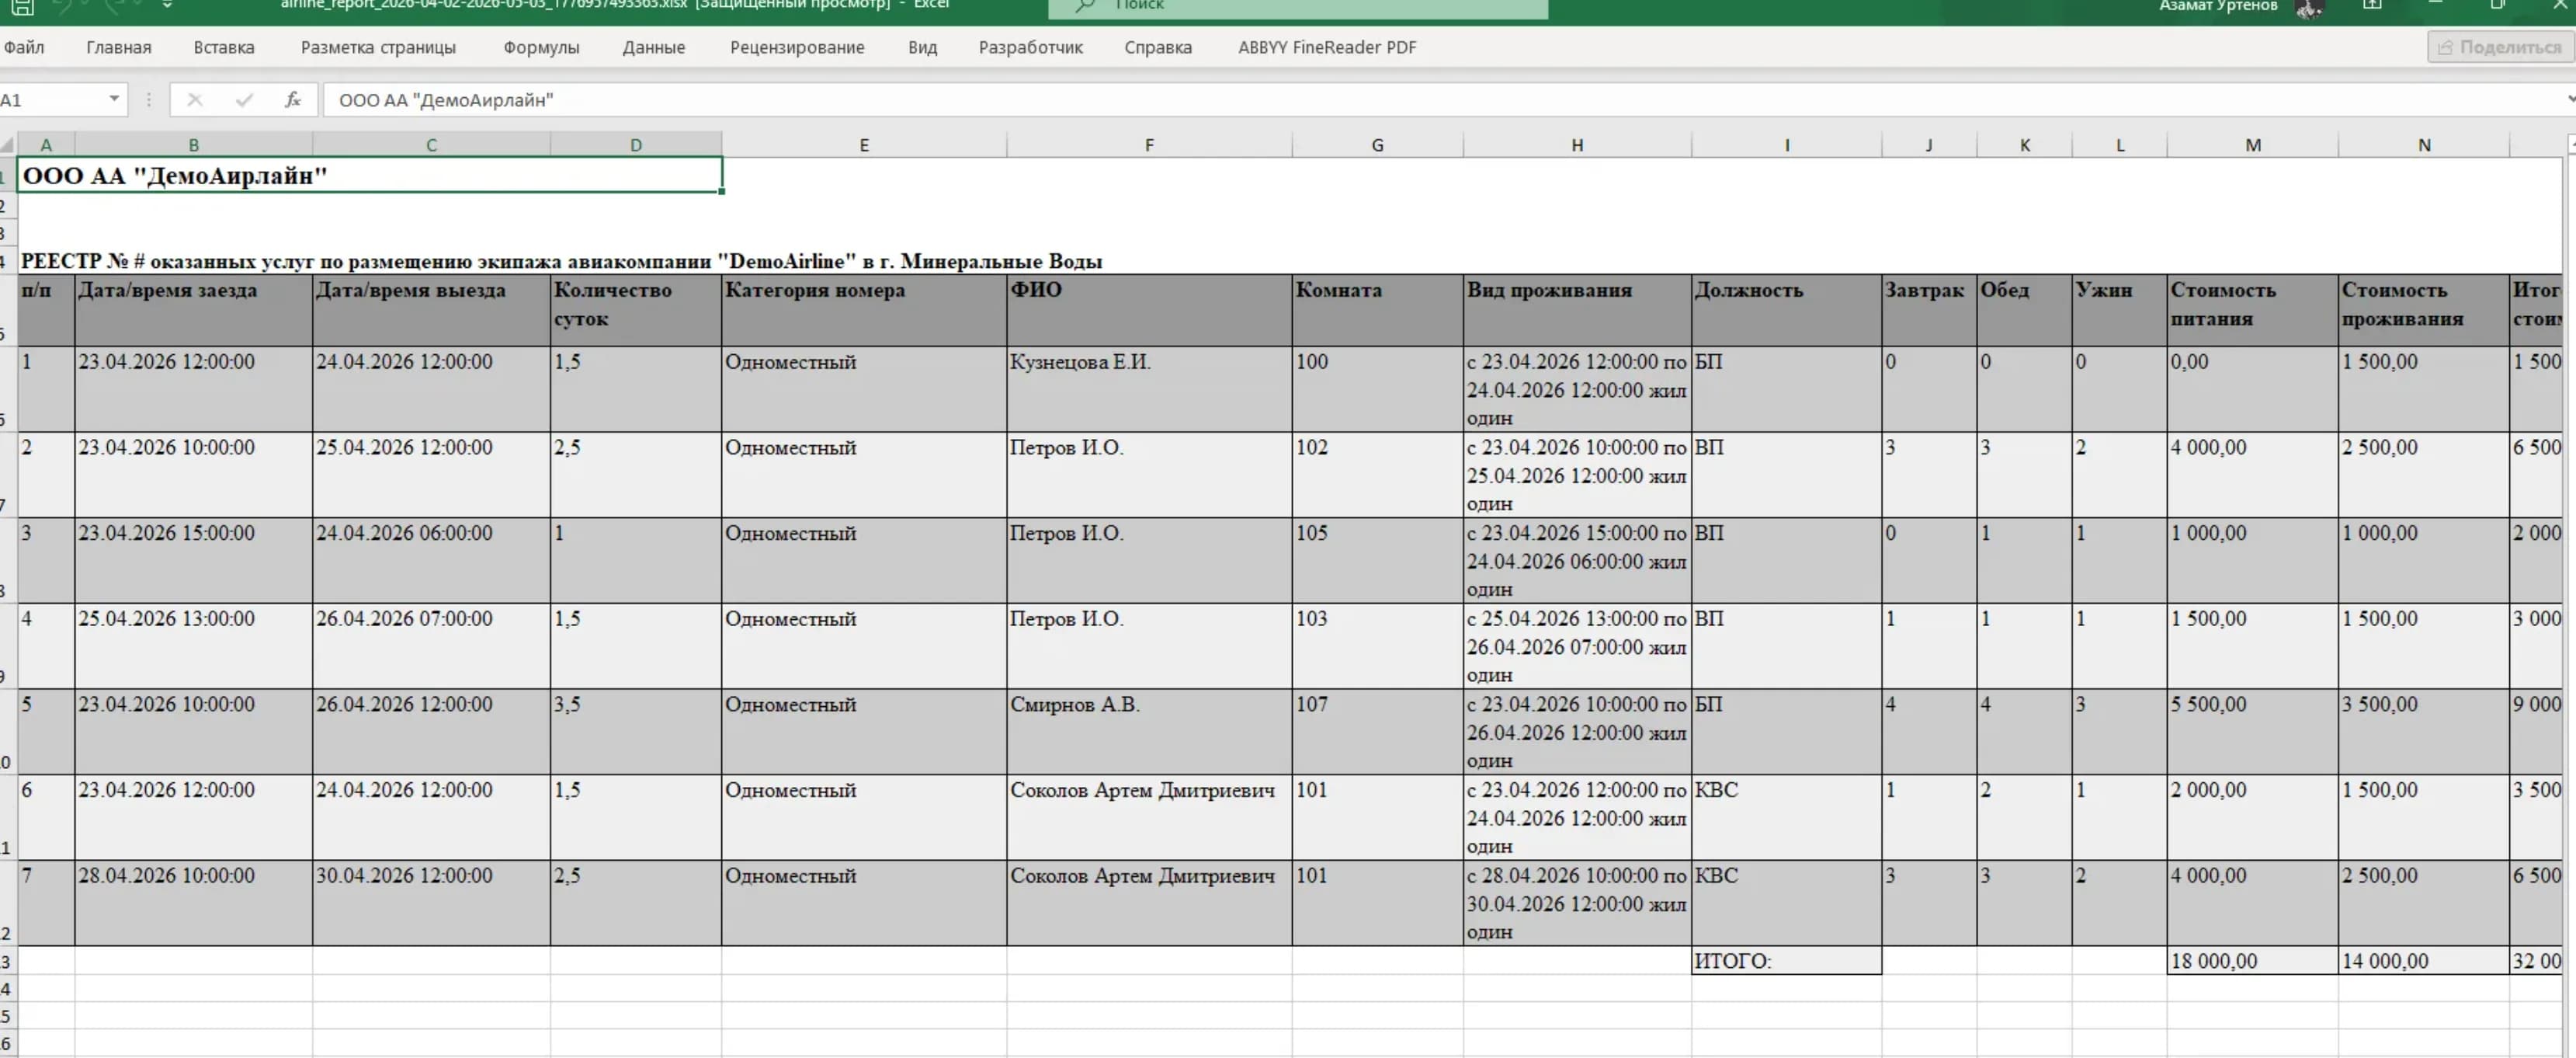Click the formula bar Enter checkmark icon

pyautogui.click(x=244, y=99)
